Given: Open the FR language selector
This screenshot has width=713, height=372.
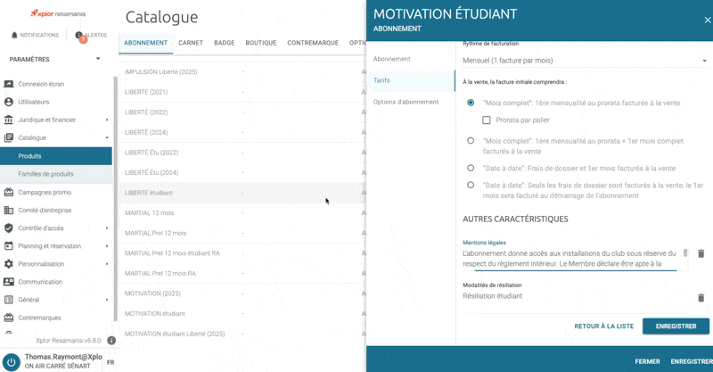Looking at the screenshot, I should [111, 362].
